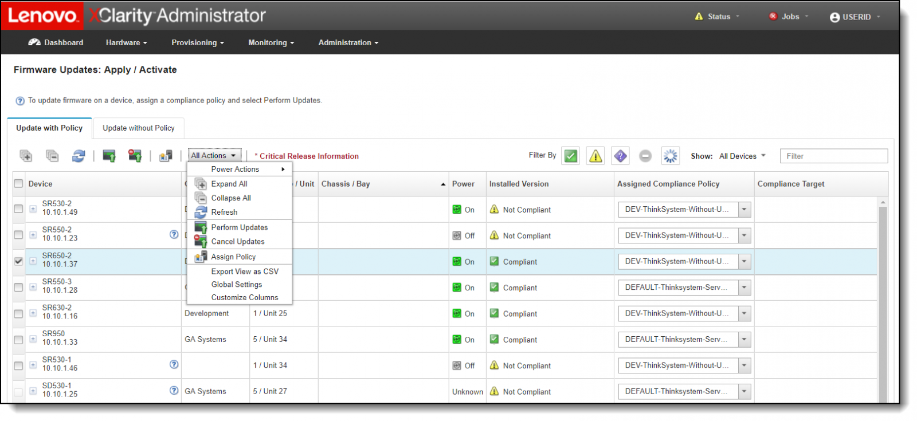Click the compliant check icon for SR650-2
The image size is (917, 421).
click(x=494, y=261)
